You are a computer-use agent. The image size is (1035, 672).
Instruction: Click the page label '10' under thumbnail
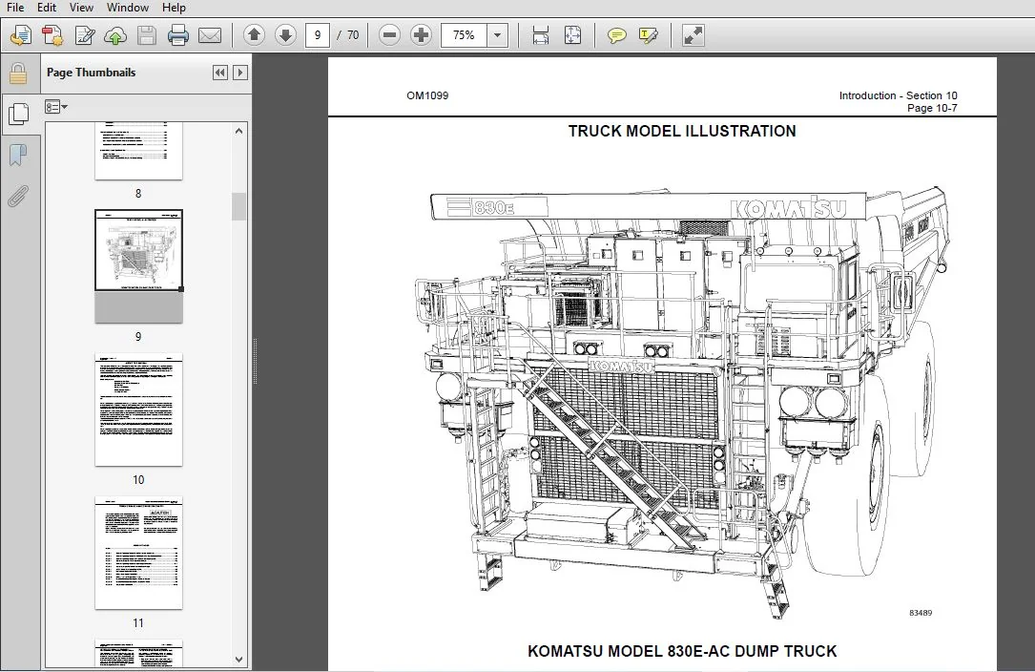pos(138,480)
